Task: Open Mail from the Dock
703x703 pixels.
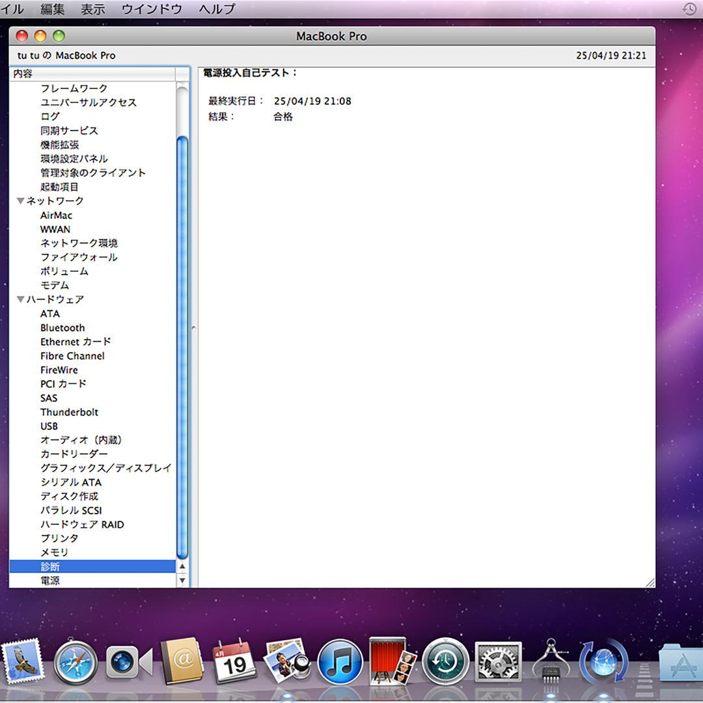Action: coord(23,663)
